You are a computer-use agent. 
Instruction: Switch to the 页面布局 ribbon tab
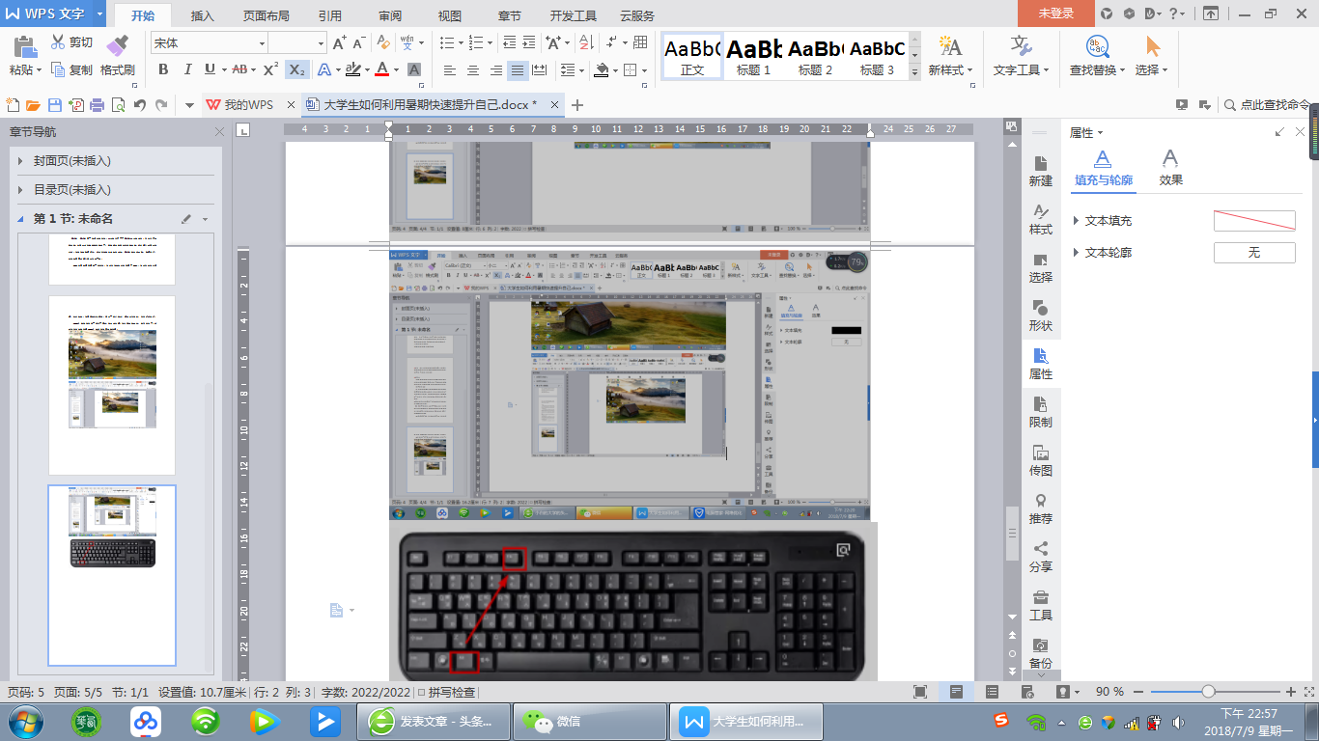[x=267, y=15]
